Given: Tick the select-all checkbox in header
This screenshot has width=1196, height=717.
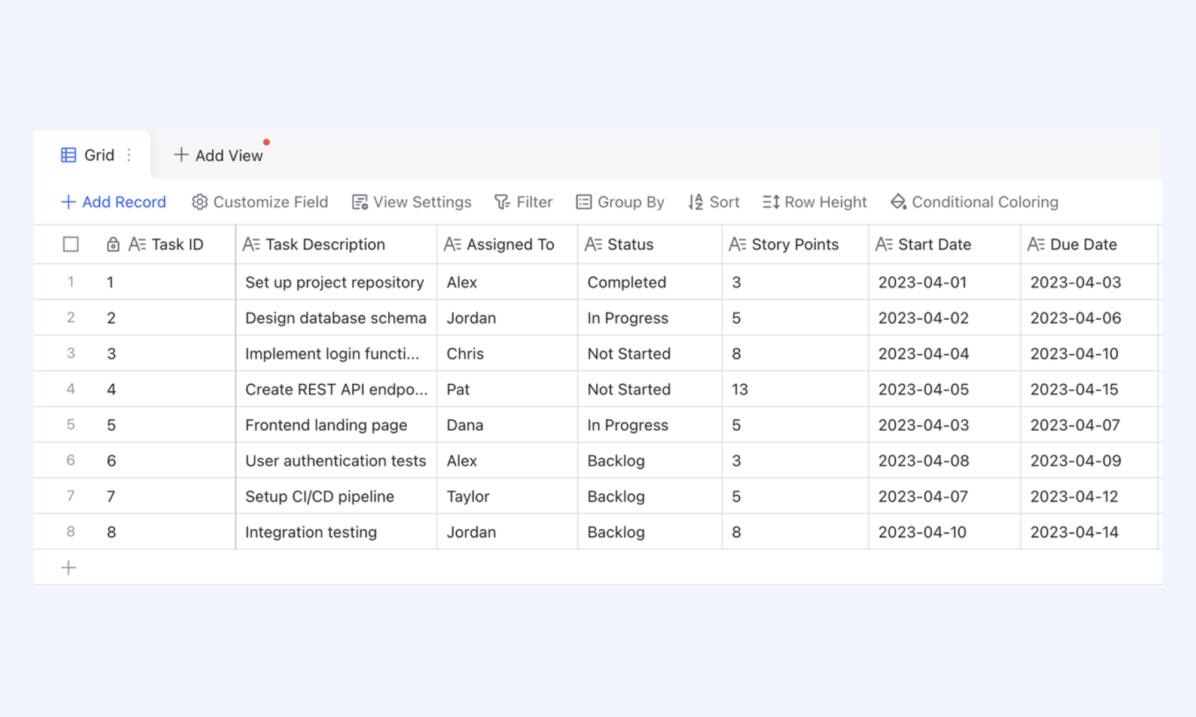Looking at the screenshot, I should click(71, 244).
